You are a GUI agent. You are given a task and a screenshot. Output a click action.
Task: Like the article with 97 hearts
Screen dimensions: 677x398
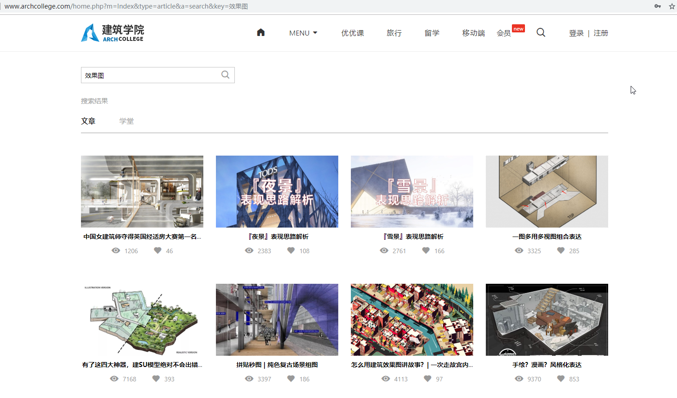point(428,379)
